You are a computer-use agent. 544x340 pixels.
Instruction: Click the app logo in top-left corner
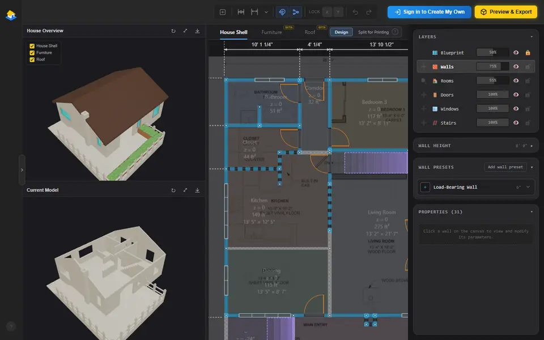(x=11, y=15)
